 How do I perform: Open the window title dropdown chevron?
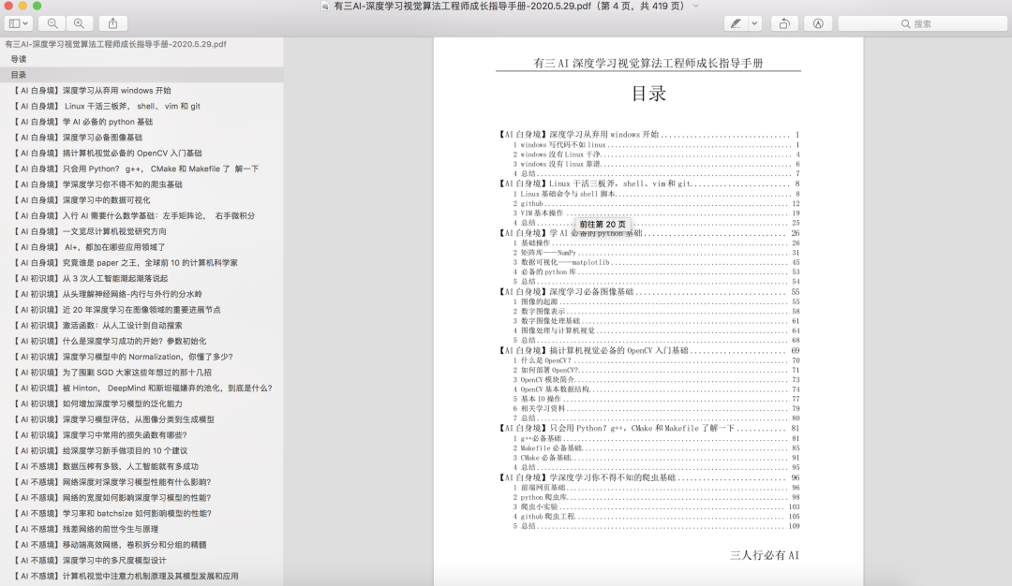tap(695, 6)
